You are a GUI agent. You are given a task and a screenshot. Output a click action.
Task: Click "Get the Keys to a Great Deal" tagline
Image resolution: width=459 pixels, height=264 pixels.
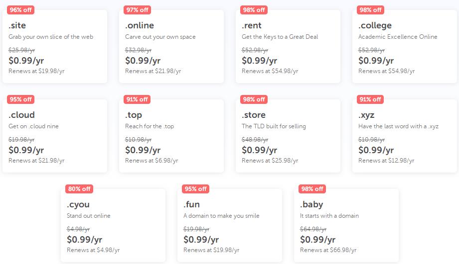[280, 37]
